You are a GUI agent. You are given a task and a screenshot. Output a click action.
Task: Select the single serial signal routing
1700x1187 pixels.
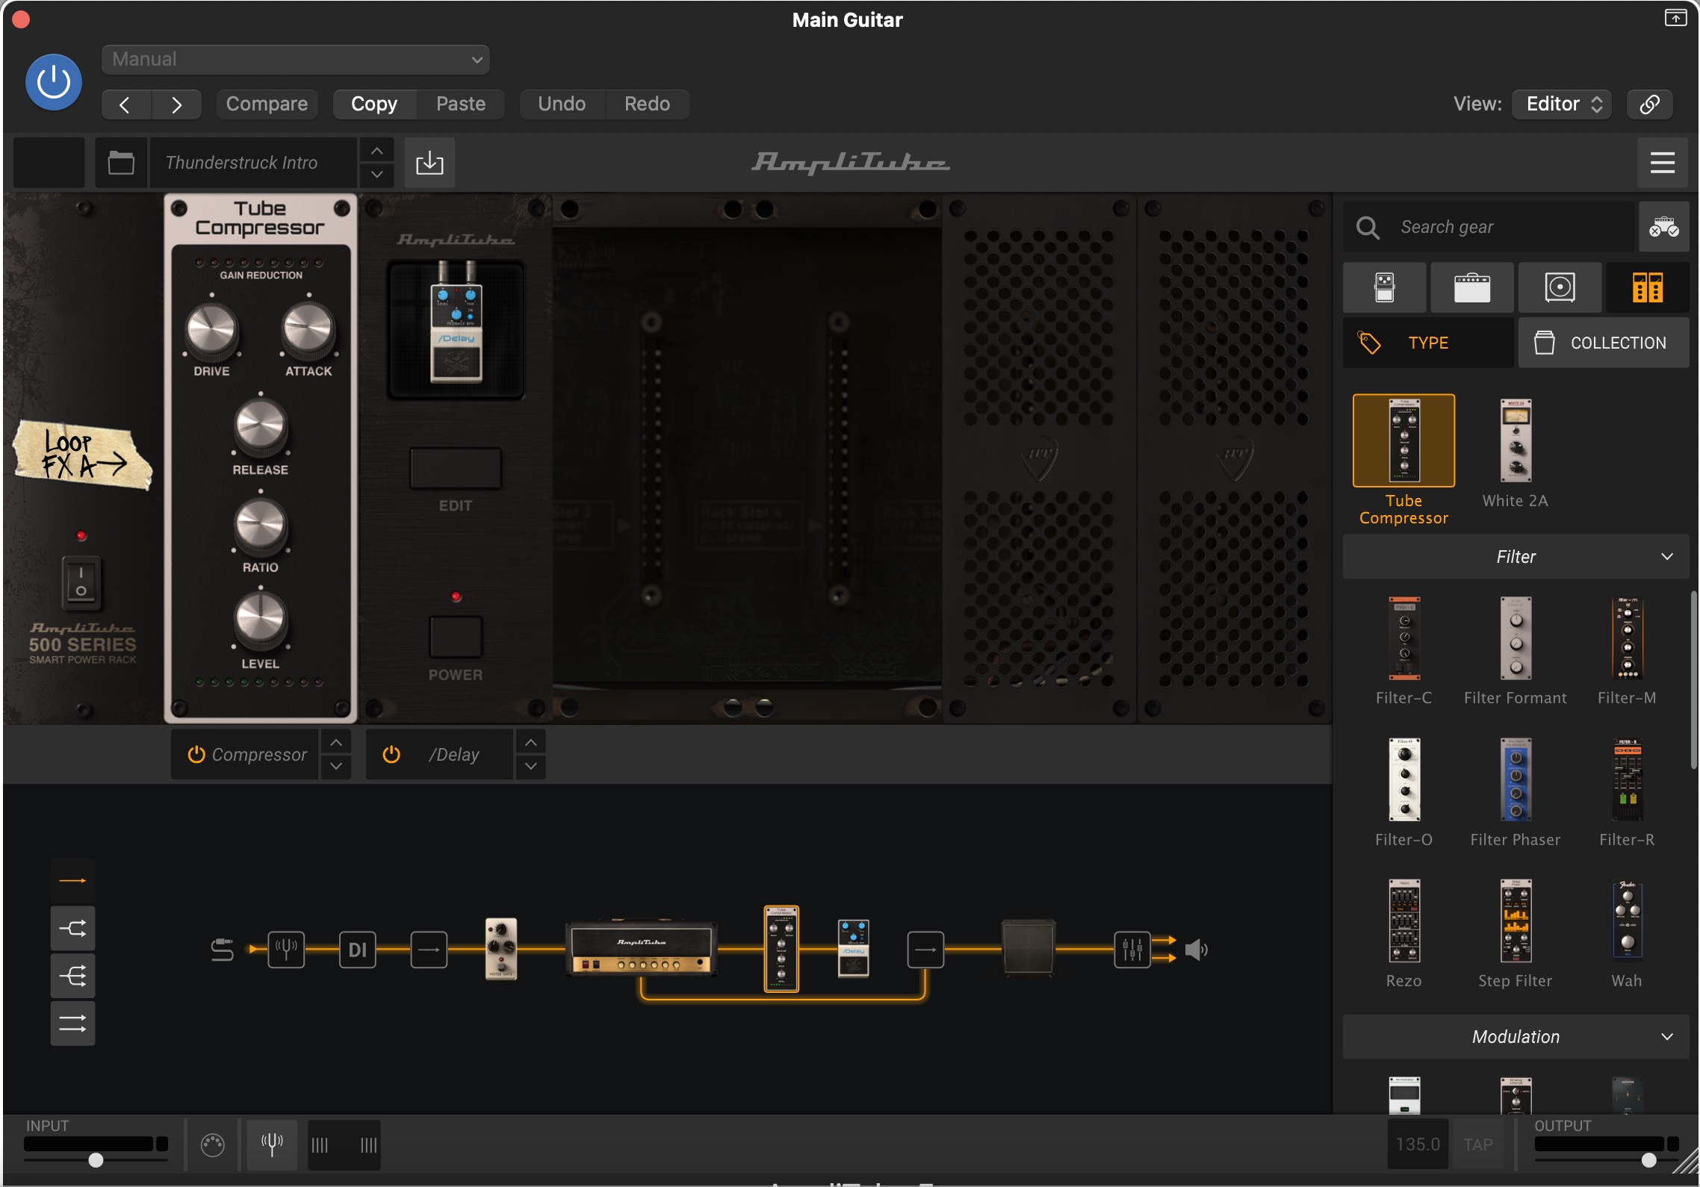pyautogui.click(x=72, y=881)
